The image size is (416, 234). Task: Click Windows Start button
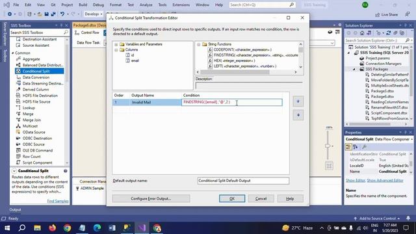tap(7, 228)
